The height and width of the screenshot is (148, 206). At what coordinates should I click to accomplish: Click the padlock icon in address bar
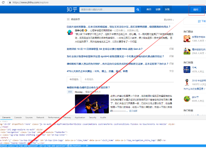pyautogui.click(x=10, y=2)
